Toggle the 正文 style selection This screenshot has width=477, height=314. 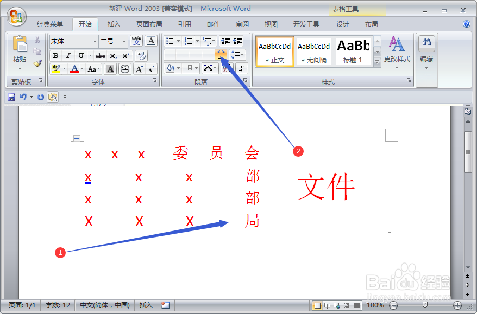[274, 50]
